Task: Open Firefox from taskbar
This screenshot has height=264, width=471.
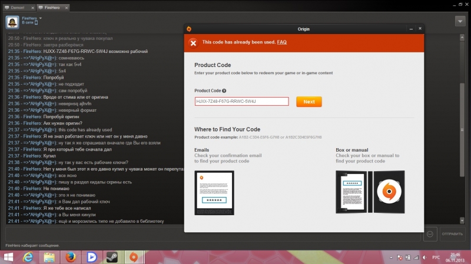Action: pyautogui.click(x=71, y=258)
